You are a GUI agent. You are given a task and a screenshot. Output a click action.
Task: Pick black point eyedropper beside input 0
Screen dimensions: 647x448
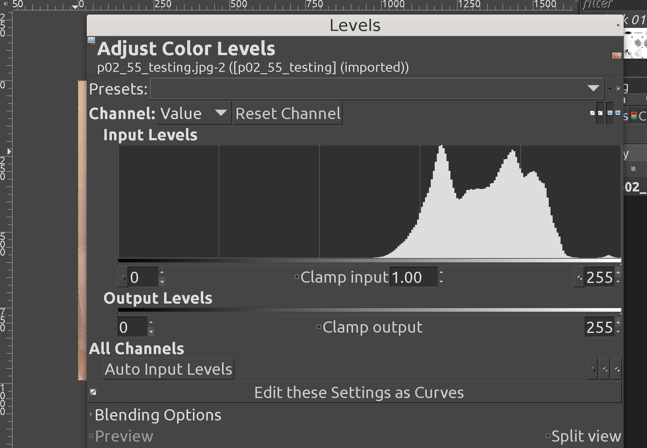123,277
